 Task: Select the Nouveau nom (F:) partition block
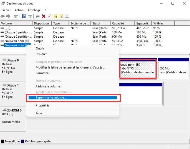click(138, 69)
